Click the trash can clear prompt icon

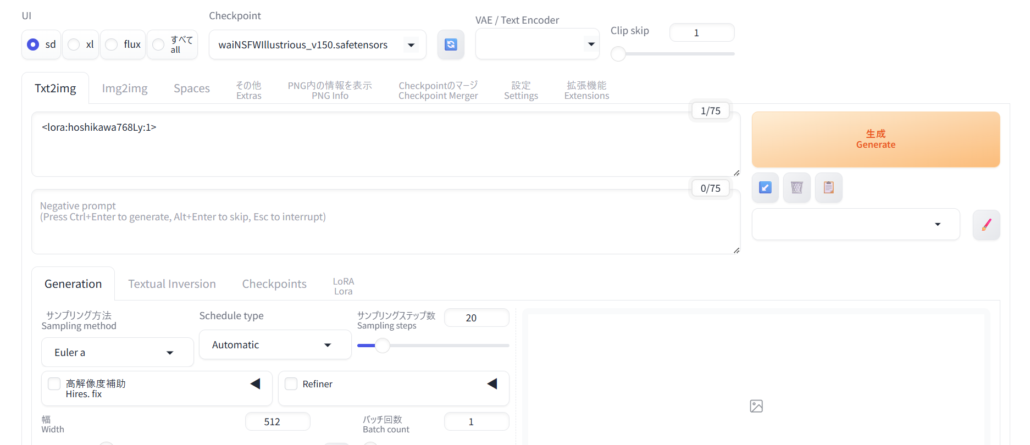coord(796,188)
